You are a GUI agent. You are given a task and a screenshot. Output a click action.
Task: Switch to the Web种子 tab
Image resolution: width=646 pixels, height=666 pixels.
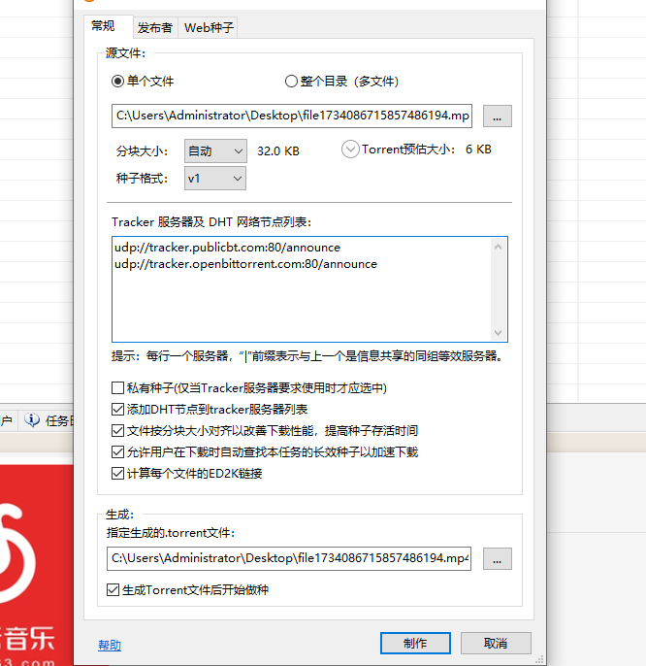(x=209, y=28)
